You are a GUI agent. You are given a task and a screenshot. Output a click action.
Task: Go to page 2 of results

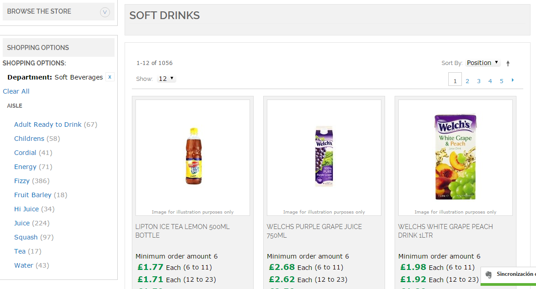pyautogui.click(x=467, y=81)
